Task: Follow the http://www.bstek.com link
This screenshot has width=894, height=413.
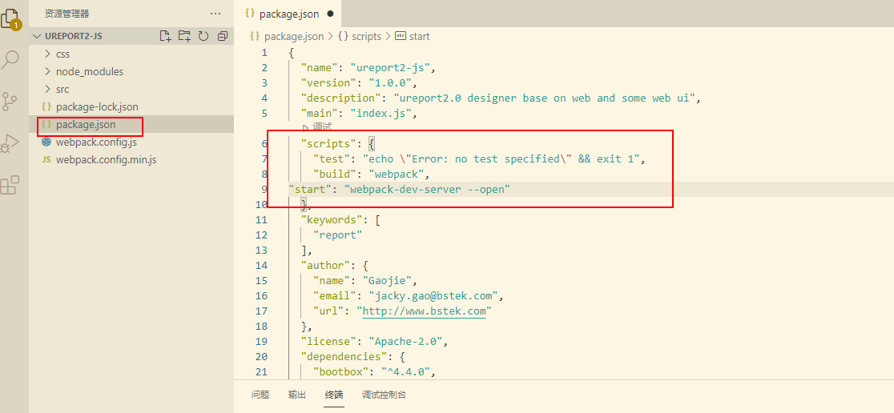Action: tap(425, 311)
